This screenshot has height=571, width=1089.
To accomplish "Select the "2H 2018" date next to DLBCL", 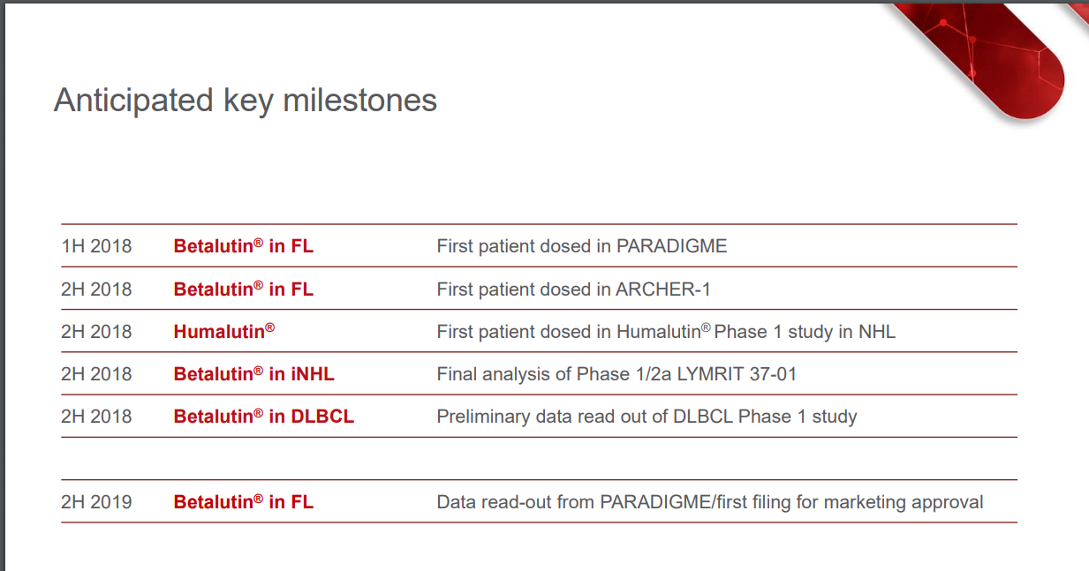I will [x=96, y=416].
